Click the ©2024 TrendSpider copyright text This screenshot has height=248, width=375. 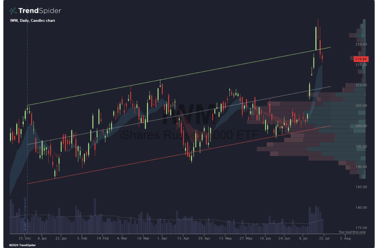(22, 245)
